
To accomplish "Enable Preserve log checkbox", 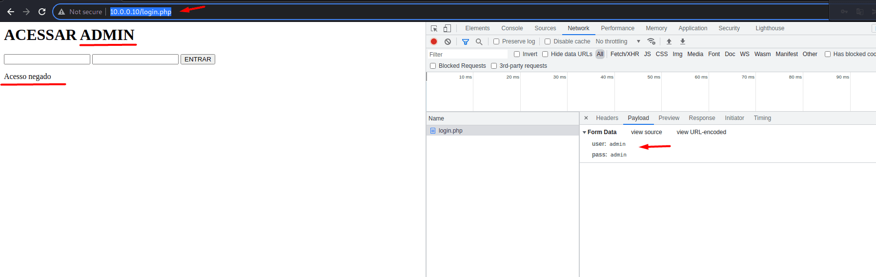I will [x=496, y=41].
